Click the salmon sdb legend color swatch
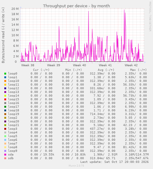 [5, 158]
